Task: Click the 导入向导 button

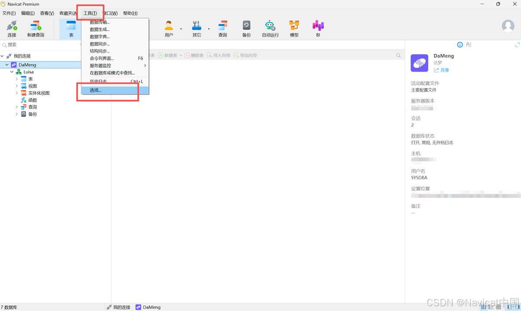Action: tap(219, 56)
